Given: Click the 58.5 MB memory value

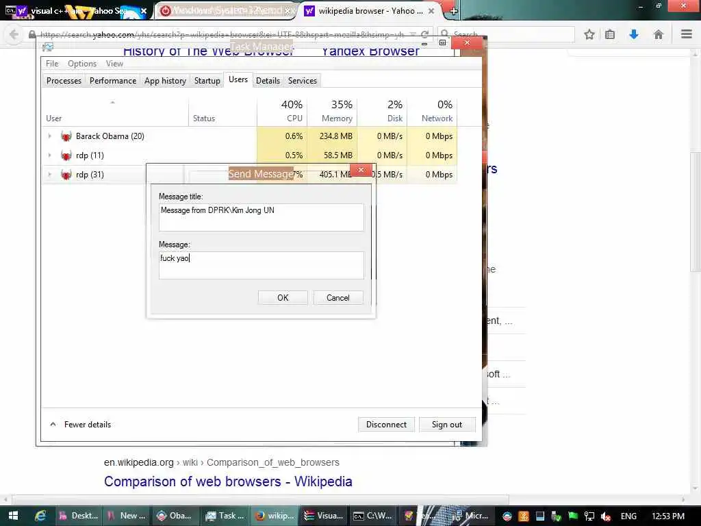Looking at the screenshot, I should 338,155.
